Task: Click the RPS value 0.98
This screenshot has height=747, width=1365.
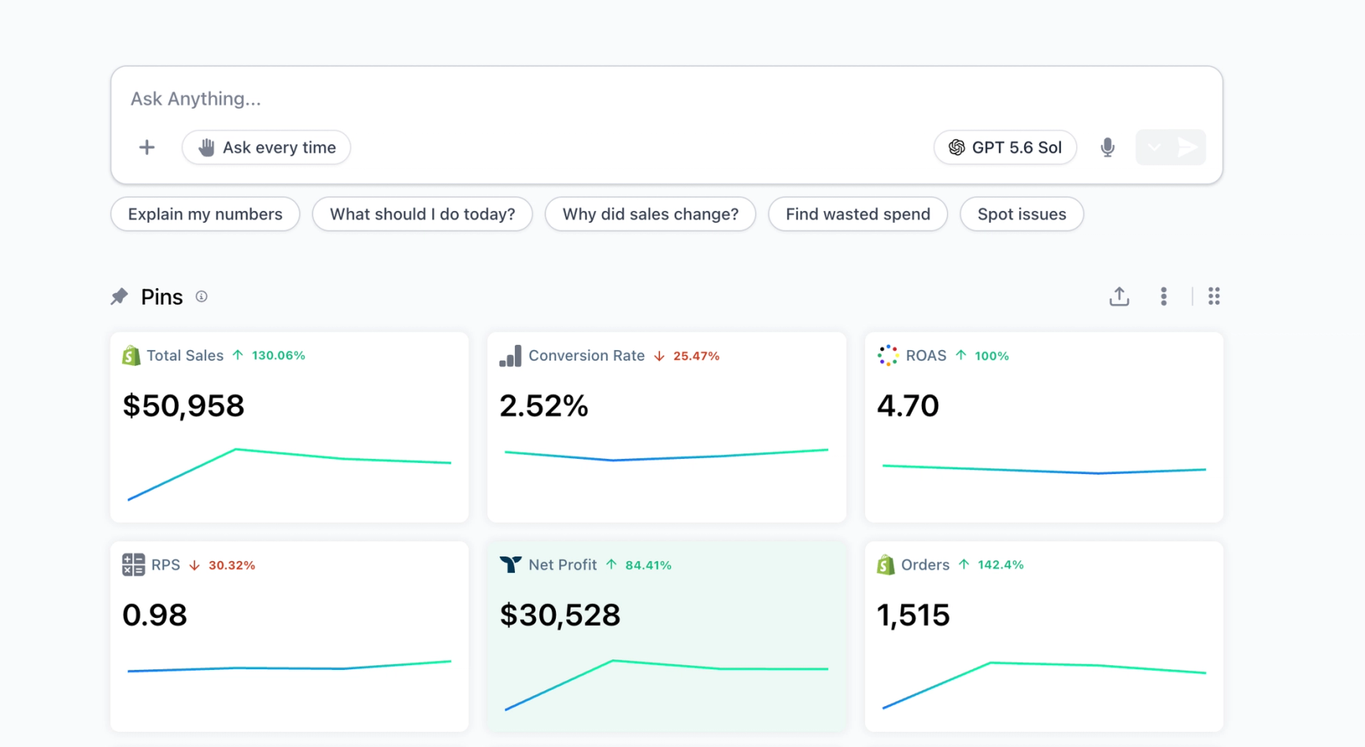Action: (154, 615)
